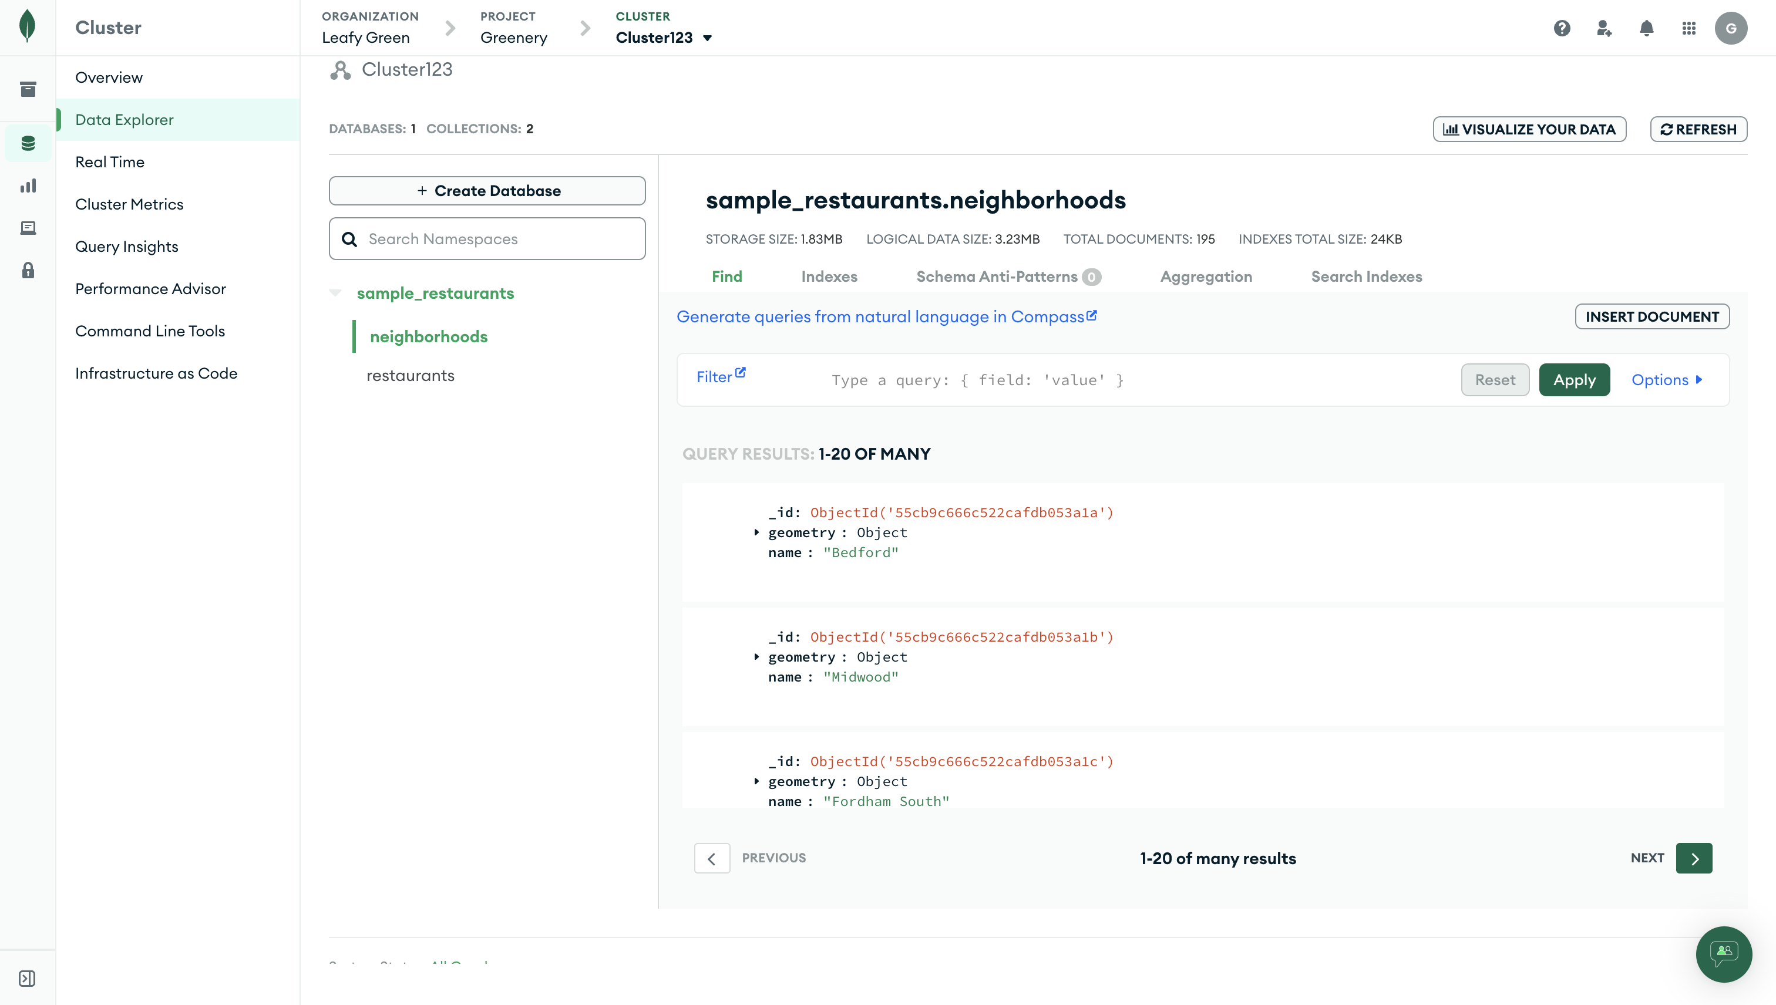The width and height of the screenshot is (1776, 1005).
Task: Click the Refresh button
Action: (1698, 129)
